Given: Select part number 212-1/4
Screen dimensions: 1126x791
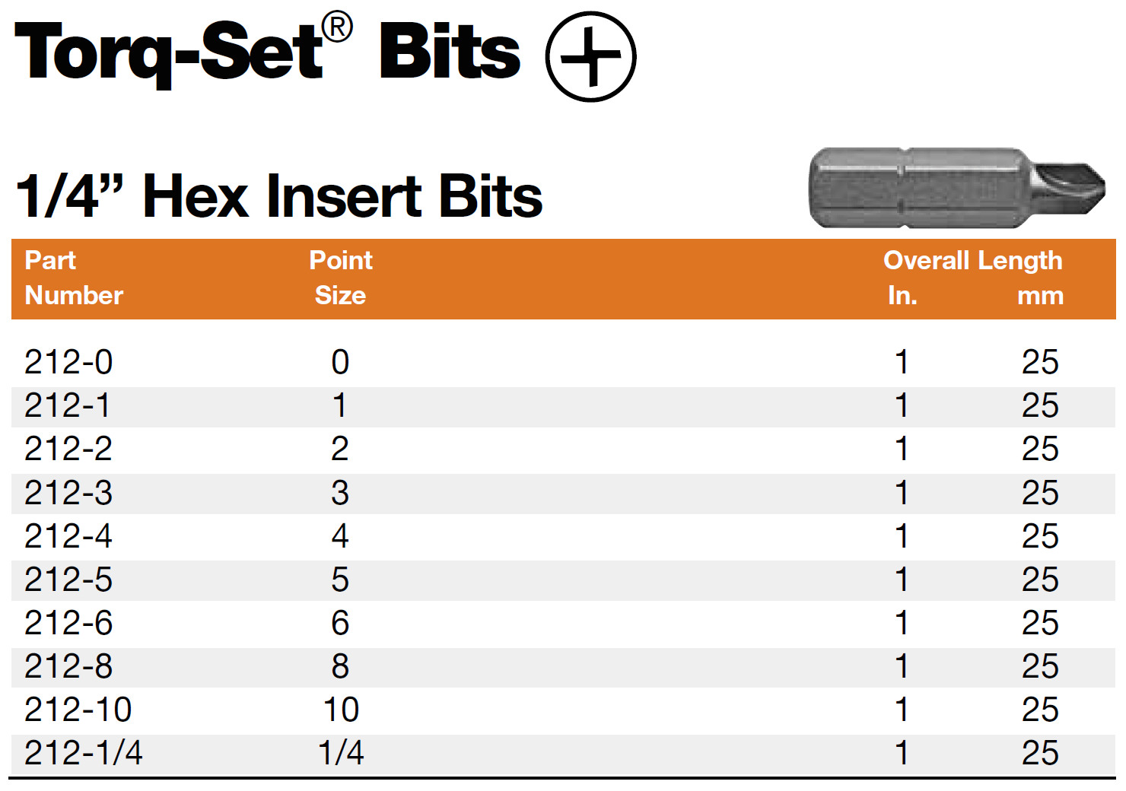Looking at the screenshot, I should (83, 753).
